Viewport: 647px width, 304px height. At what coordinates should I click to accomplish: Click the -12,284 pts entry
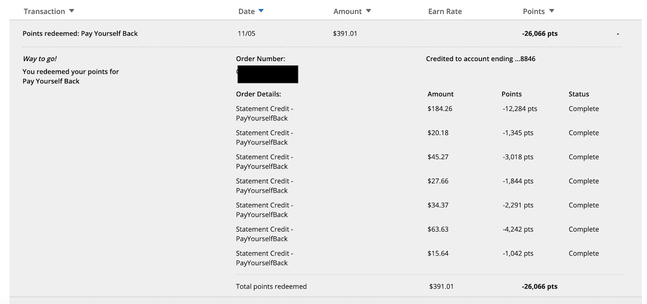click(520, 108)
